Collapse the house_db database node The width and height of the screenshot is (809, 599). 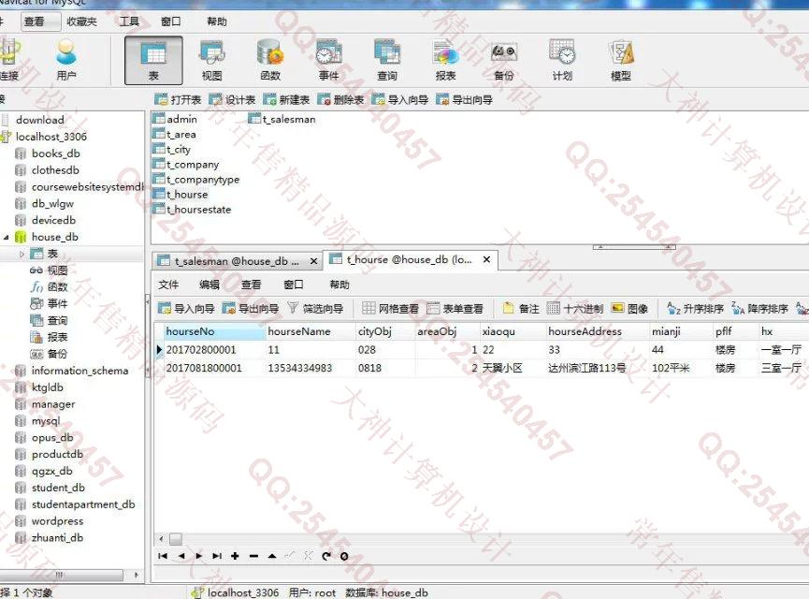pos(7,238)
